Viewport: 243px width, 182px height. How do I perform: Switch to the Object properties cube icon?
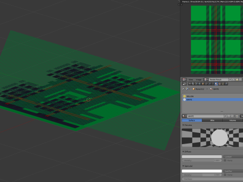point(203,84)
